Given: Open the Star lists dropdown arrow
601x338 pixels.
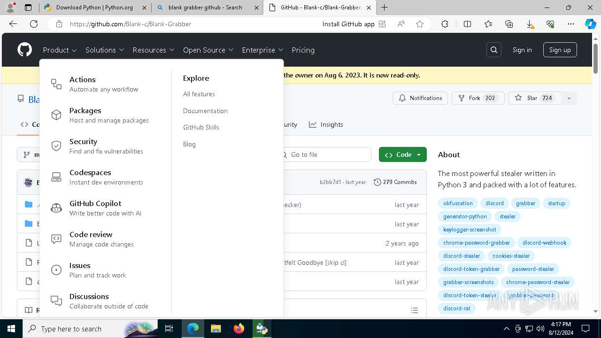Looking at the screenshot, I should 569,98.
